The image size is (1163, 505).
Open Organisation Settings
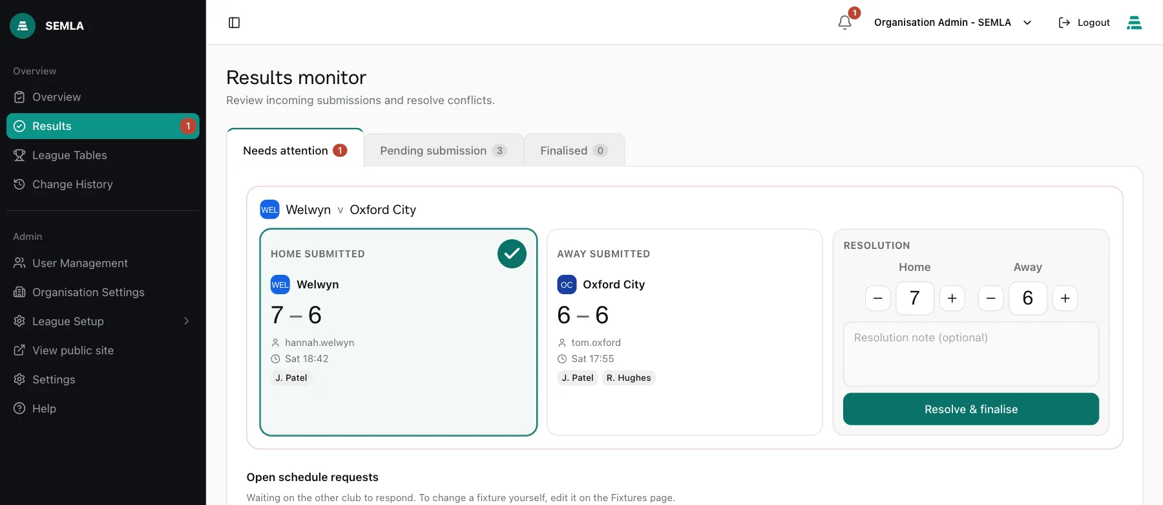103,292
